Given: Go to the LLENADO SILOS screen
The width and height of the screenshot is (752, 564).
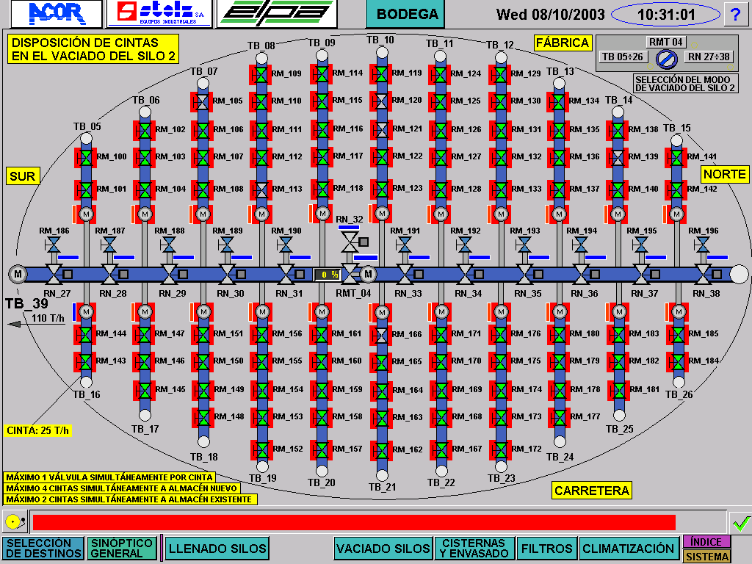Looking at the screenshot, I should tap(217, 548).
